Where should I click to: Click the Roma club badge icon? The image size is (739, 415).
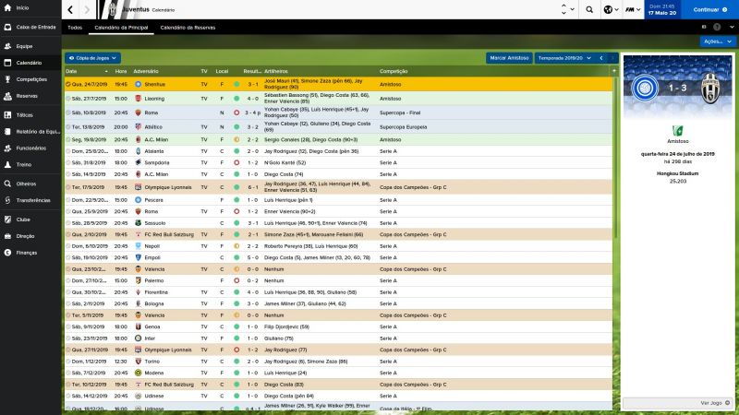coord(138,112)
